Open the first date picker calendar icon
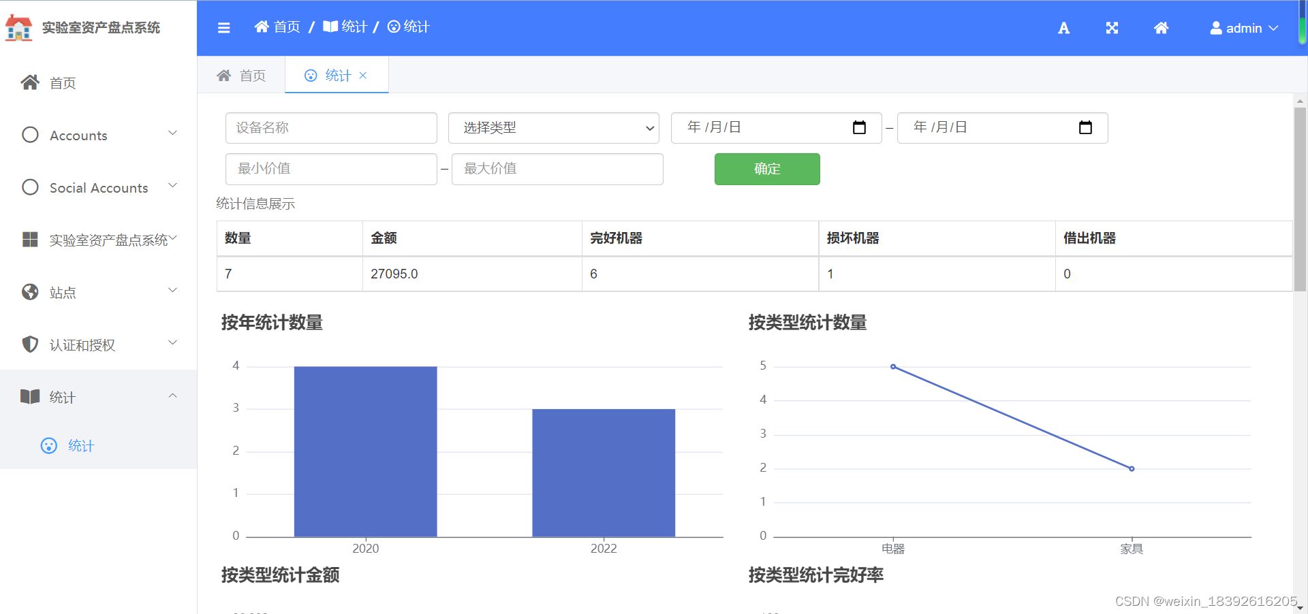The height and width of the screenshot is (614, 1308). [x=859, y=127]
